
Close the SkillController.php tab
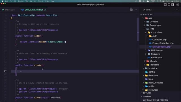(45, 10)
